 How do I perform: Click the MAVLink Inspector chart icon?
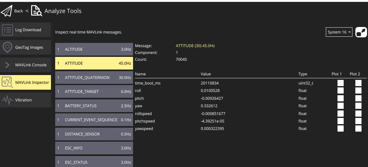pos(7,83)
